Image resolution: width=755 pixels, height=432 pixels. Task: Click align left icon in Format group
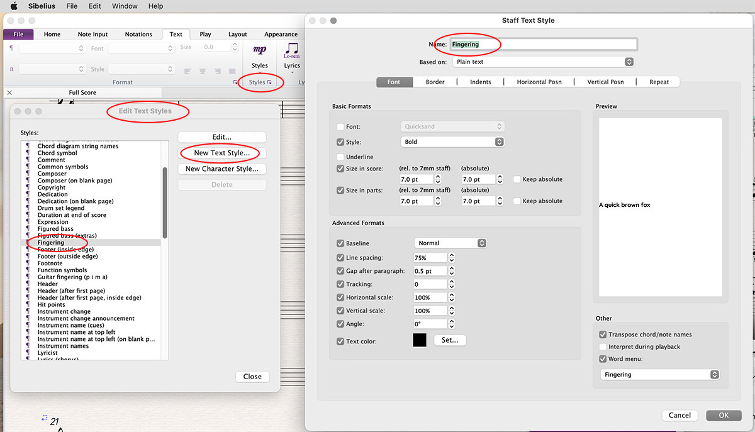click(x=187, y=71)
